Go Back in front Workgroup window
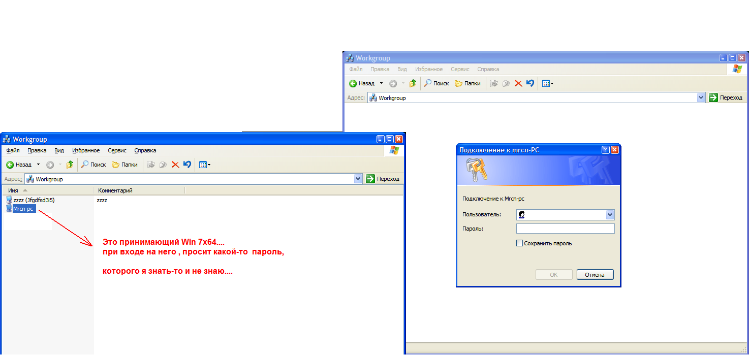Screen dimensions: 749x355 [x=19, y=165]
